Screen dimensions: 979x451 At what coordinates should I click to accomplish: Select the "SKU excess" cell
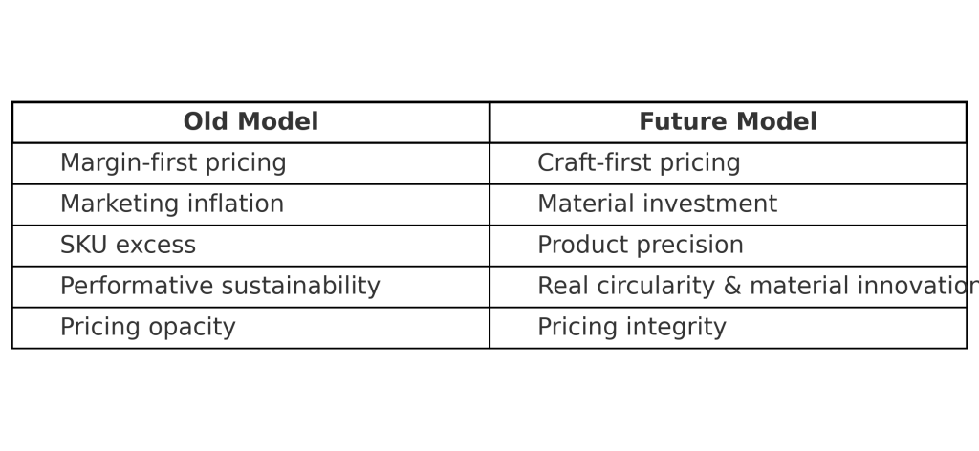tap(128, 246)
